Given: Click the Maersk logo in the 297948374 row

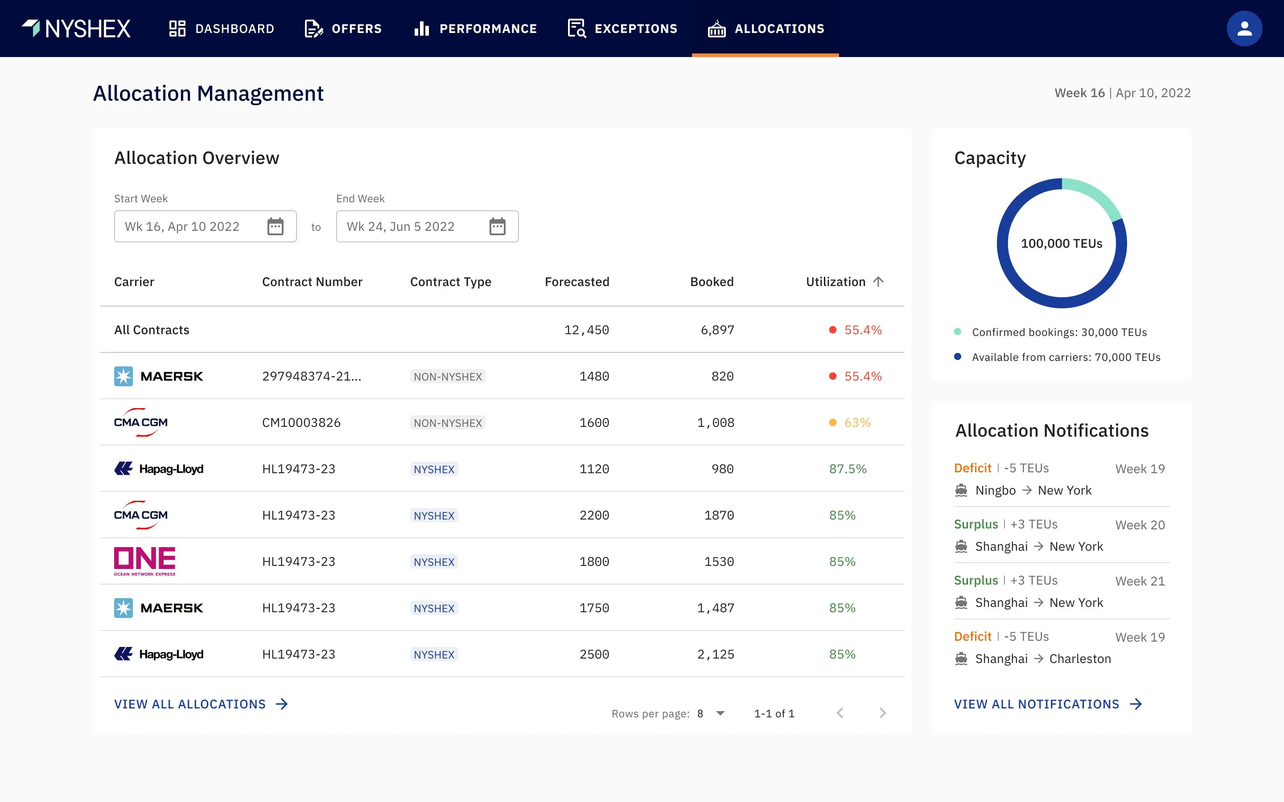Looking at the screenshot, I should [159, 376].
